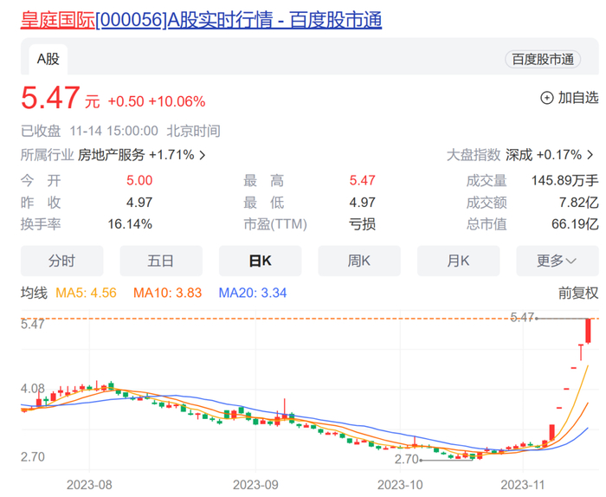This screenshot has width=606, height=497.
Task: Click the 前复权 adjustment option
Action: 578,293
